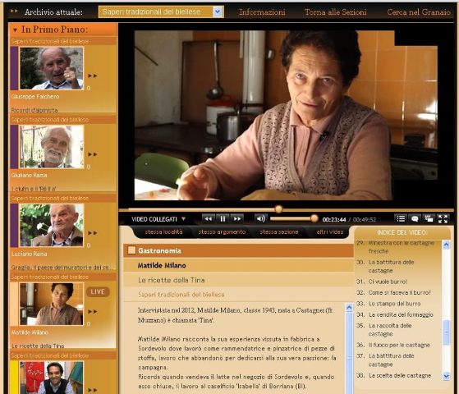Switch the video to fullscreen mode

(443, 218)
